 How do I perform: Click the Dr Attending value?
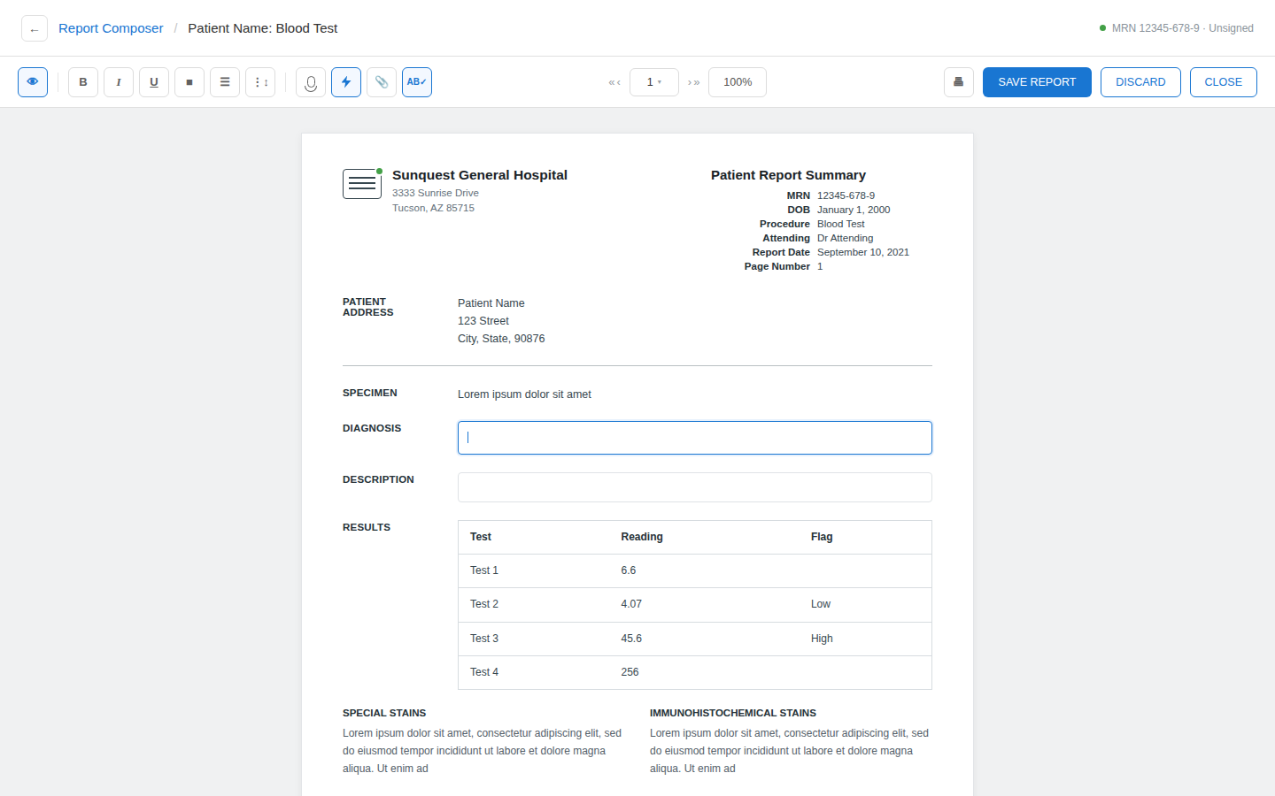pyautogui.click(x=845, y=238)
